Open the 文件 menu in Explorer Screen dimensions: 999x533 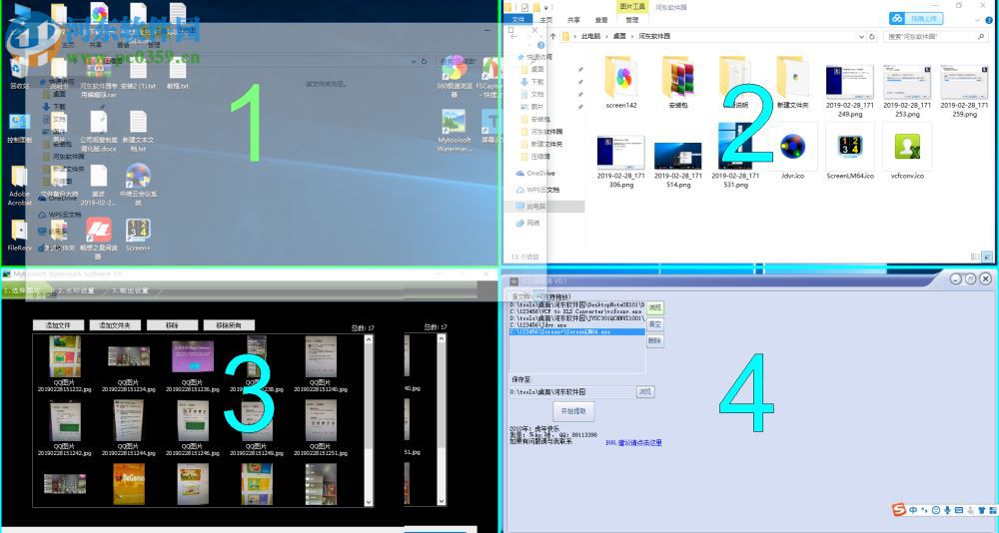click(x=518, y=20)
